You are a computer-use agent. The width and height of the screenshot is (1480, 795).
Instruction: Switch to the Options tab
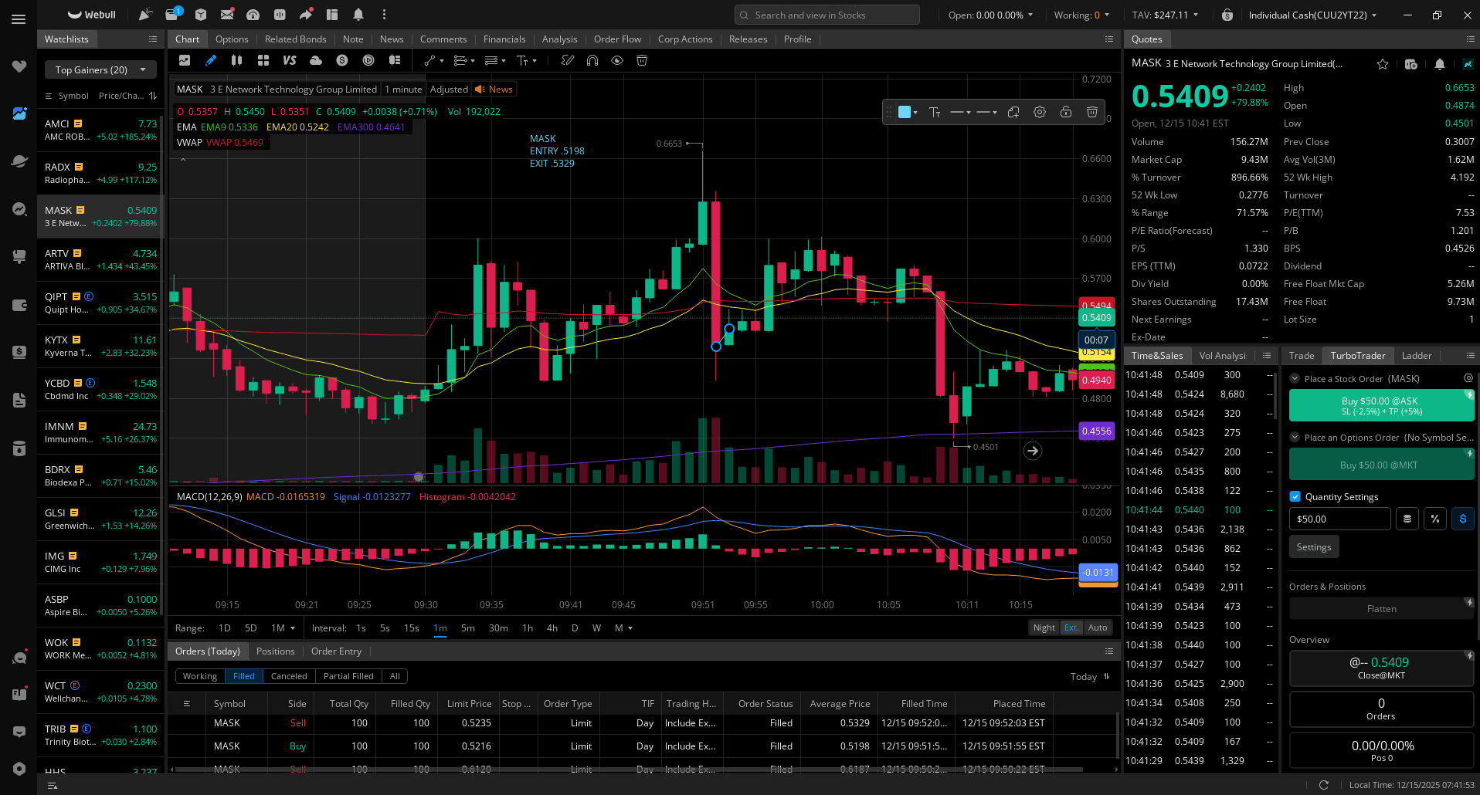point(232,39)
